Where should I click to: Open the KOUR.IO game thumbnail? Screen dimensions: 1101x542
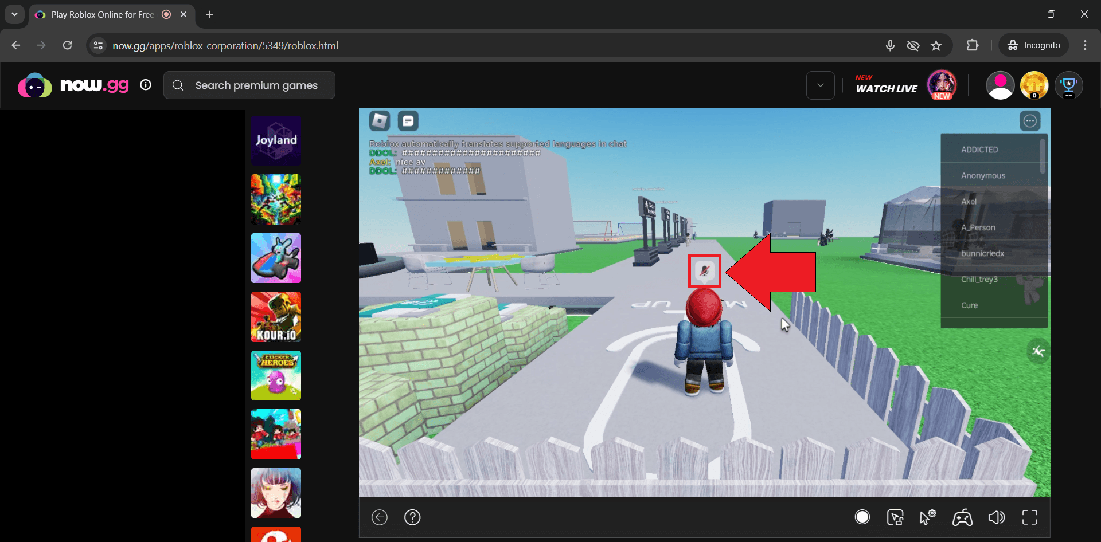[x=276, y=317]
